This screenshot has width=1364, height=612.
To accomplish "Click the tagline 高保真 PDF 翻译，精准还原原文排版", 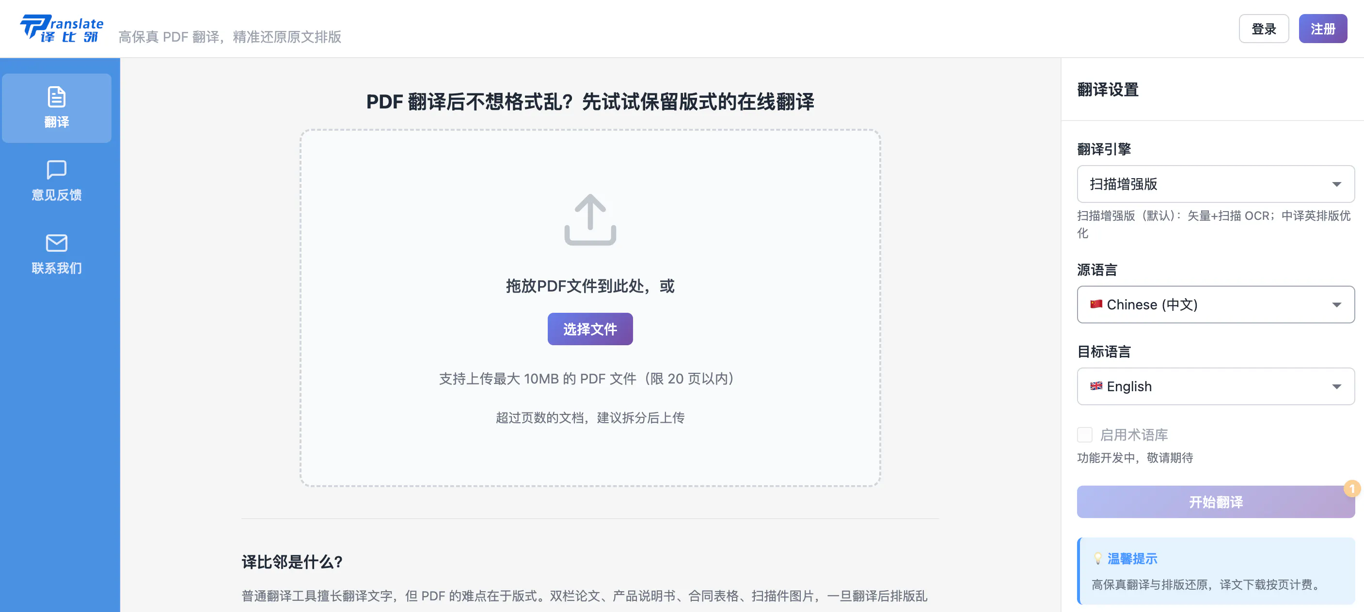I will (230, 36).
